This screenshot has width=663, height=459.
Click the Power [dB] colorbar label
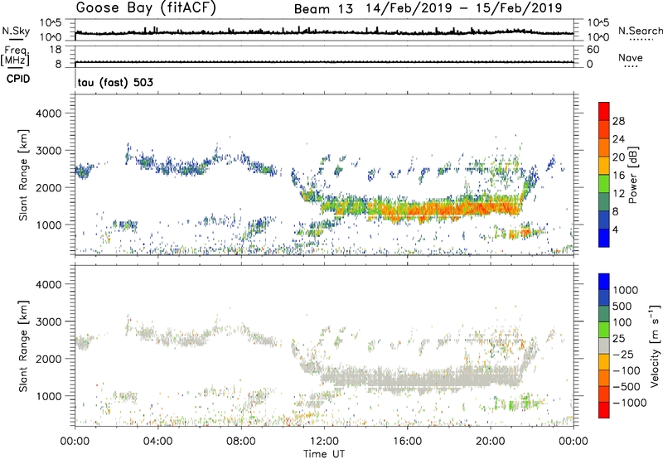633,175
